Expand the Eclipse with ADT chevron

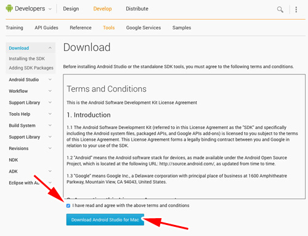pos(50,183)
